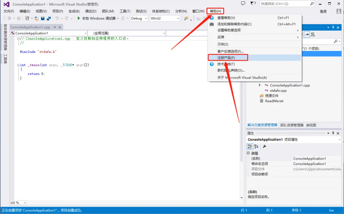Toggle auto-hide pin of Solution Explorer
Image resolution: width=344 pixels, height=214 pixels.
coord(333,27)
